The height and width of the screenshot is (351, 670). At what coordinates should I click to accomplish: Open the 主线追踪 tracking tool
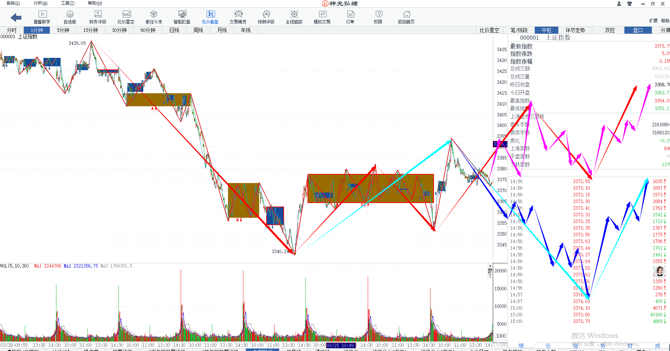(294, 17)
